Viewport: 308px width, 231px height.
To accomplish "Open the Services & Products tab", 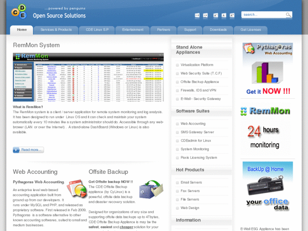I will (x=56, y=30).
